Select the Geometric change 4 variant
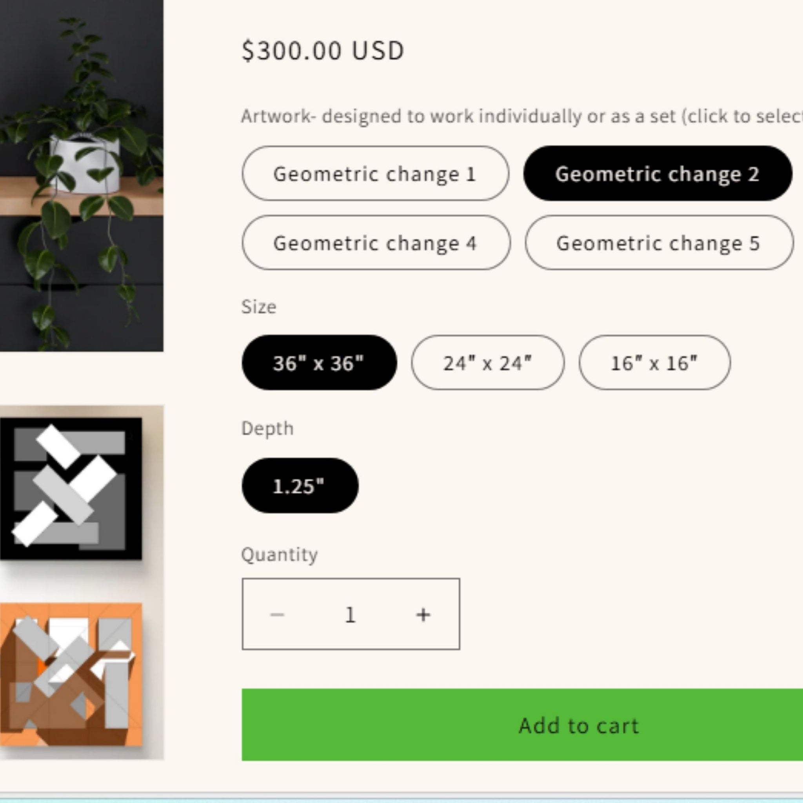Viewport: 803px width, 803px height. pyautogui.click(x=374, y=243)
